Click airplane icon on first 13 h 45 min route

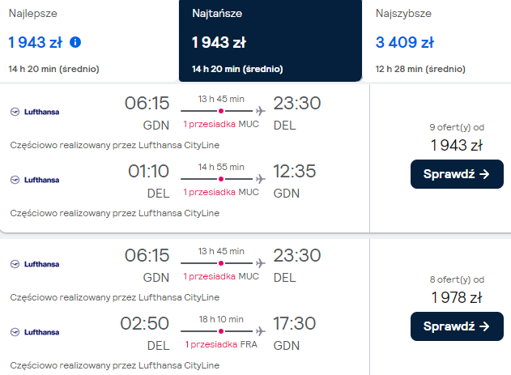point(260,110)
